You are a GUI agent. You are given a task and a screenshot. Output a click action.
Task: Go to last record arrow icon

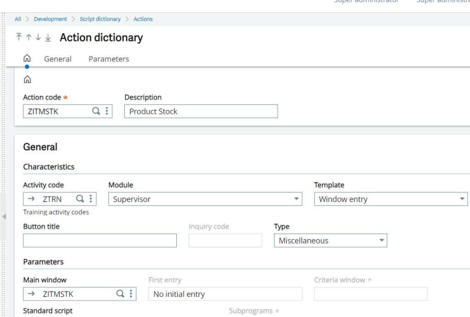pos(48,38)
